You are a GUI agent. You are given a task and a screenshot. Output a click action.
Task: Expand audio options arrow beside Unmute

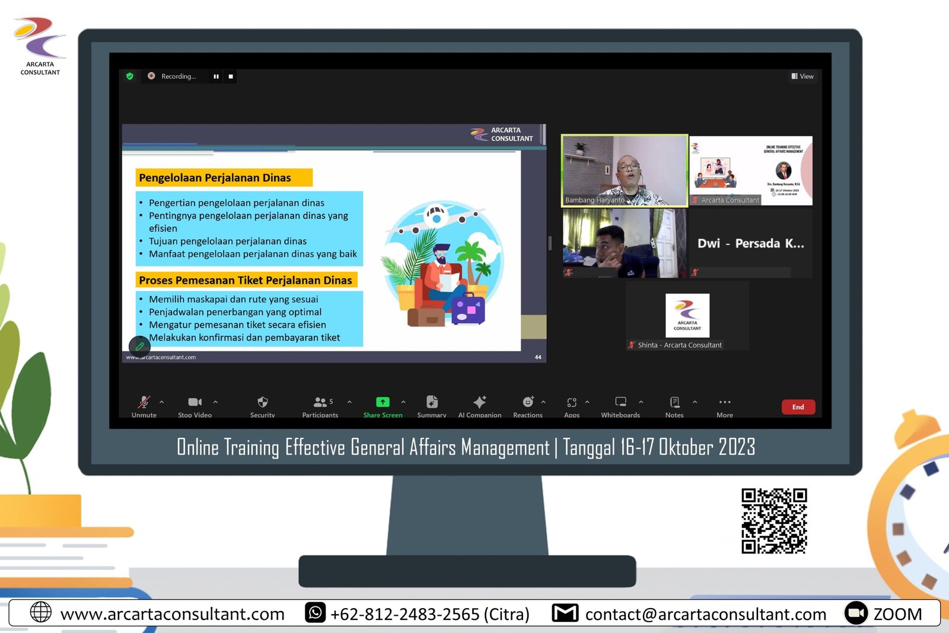coord(161,402)
